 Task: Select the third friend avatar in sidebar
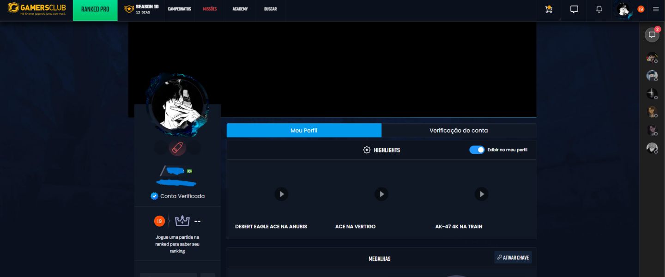pyautogui.click(x=652, y=93)
